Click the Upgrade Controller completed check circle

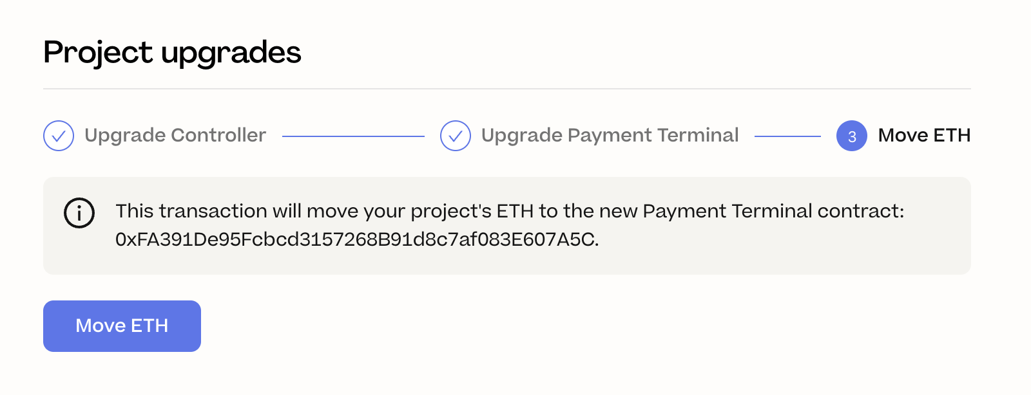point(58,136)
